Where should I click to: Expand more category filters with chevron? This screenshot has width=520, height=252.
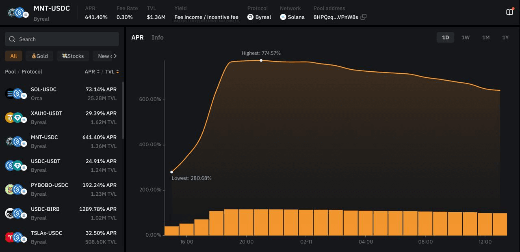(x=115, y=56)
